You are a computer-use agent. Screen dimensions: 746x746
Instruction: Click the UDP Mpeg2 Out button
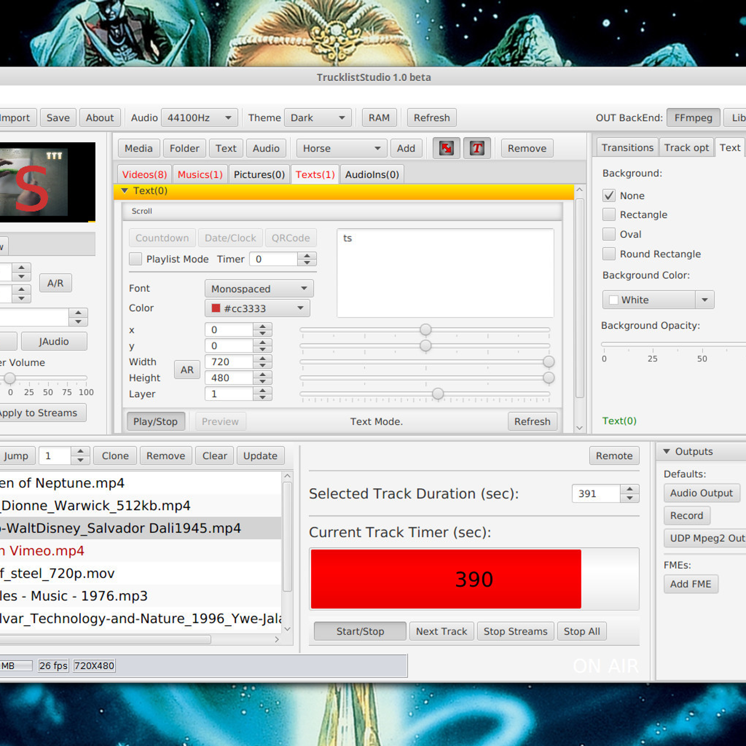[705, 538]
